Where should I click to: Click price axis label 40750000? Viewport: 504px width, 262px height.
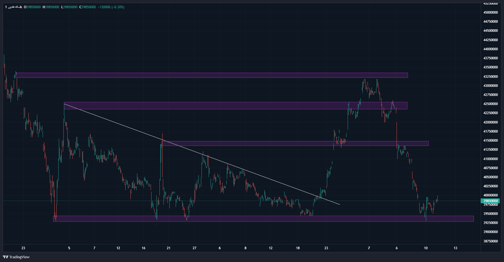pos(491,168)
